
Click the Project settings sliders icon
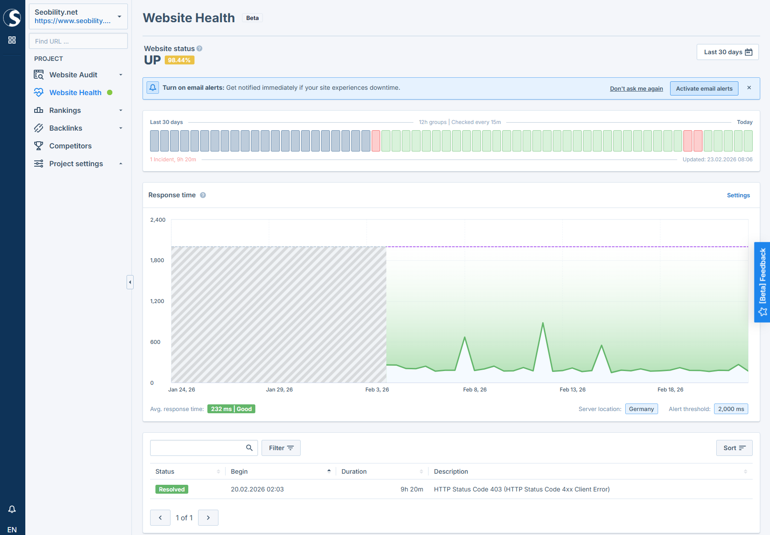click(x=39, y=164)
